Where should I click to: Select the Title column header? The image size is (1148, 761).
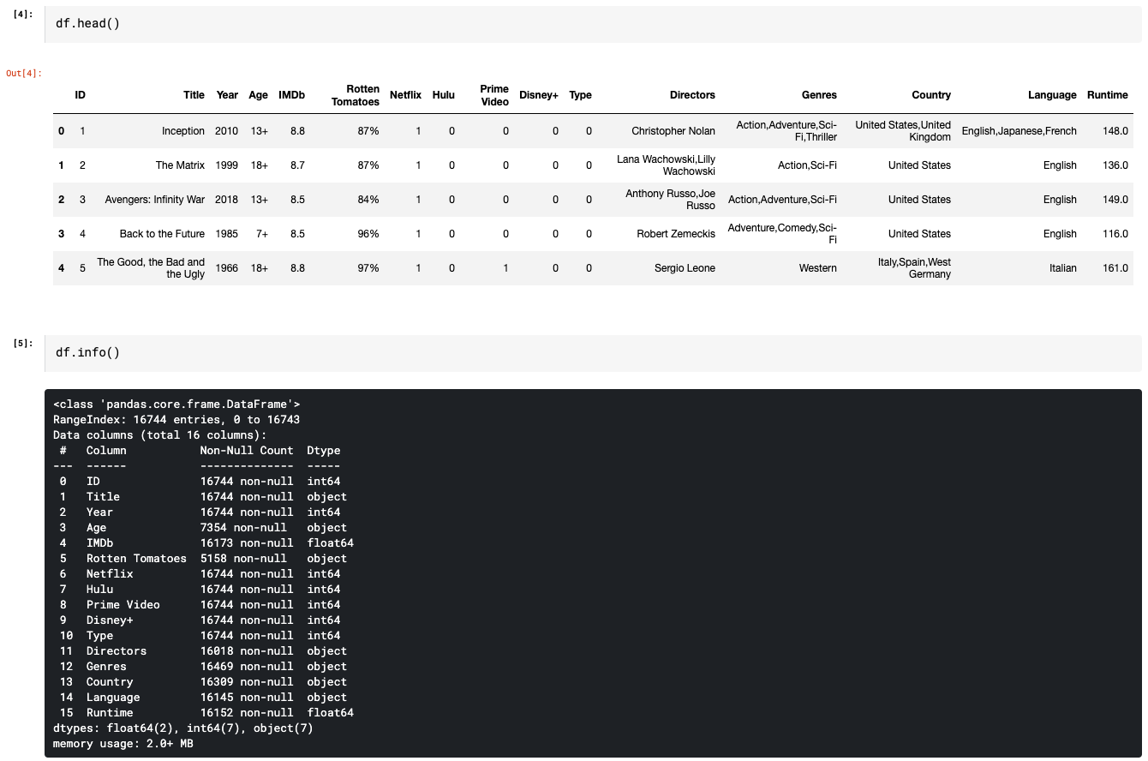coord(194,95)
